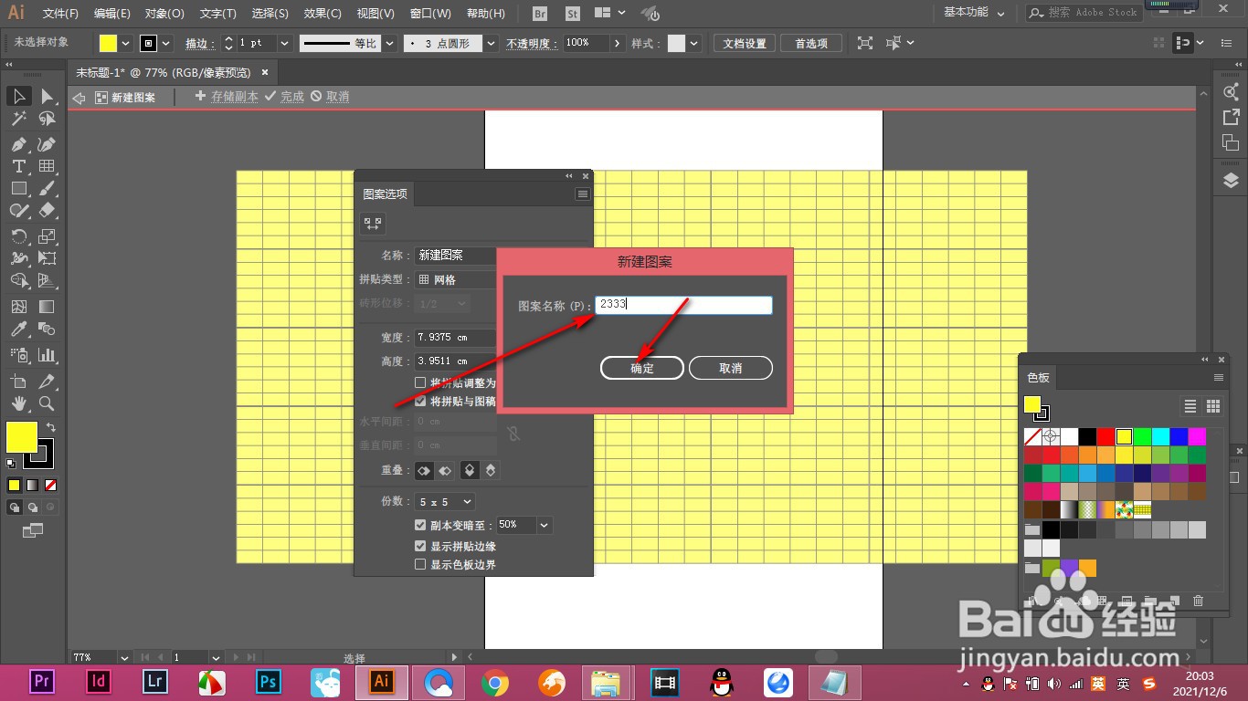
Task: Select the Rotate tool
Action: click(x=18, y=236)
